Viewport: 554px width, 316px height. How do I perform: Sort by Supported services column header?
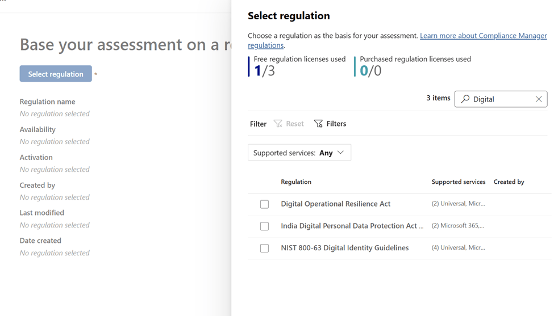[458, 182]
